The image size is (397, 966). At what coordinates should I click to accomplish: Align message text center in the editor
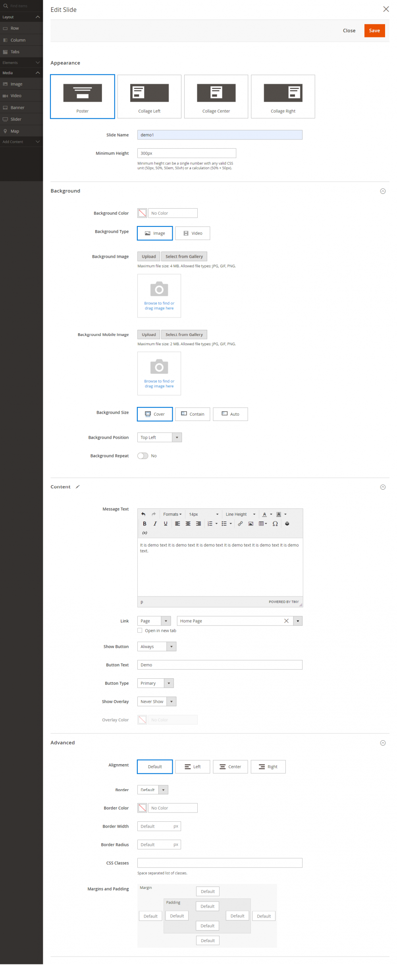188,523
